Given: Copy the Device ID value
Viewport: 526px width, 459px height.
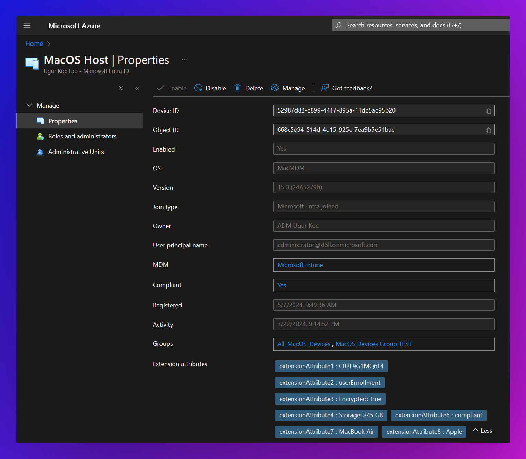Looking at the screenshot, I should [488, 110].
